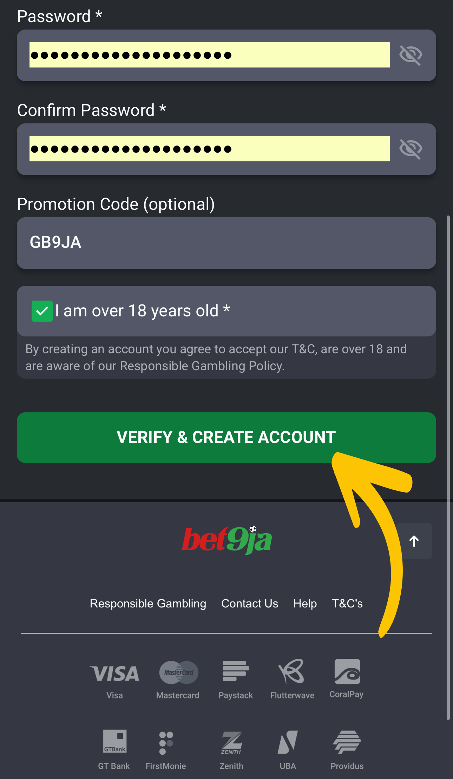
Task: Click the UBA bank icon
Action: coord(288,742)
